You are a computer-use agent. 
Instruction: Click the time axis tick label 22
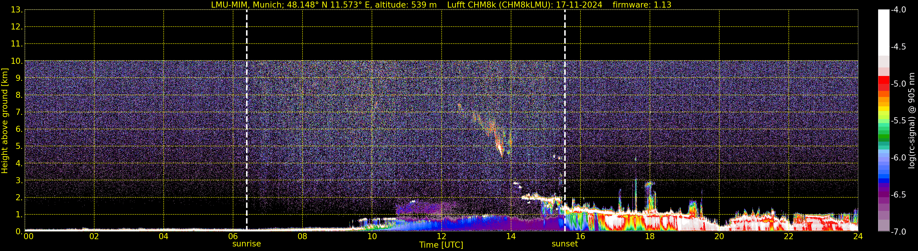coord(789,236)
